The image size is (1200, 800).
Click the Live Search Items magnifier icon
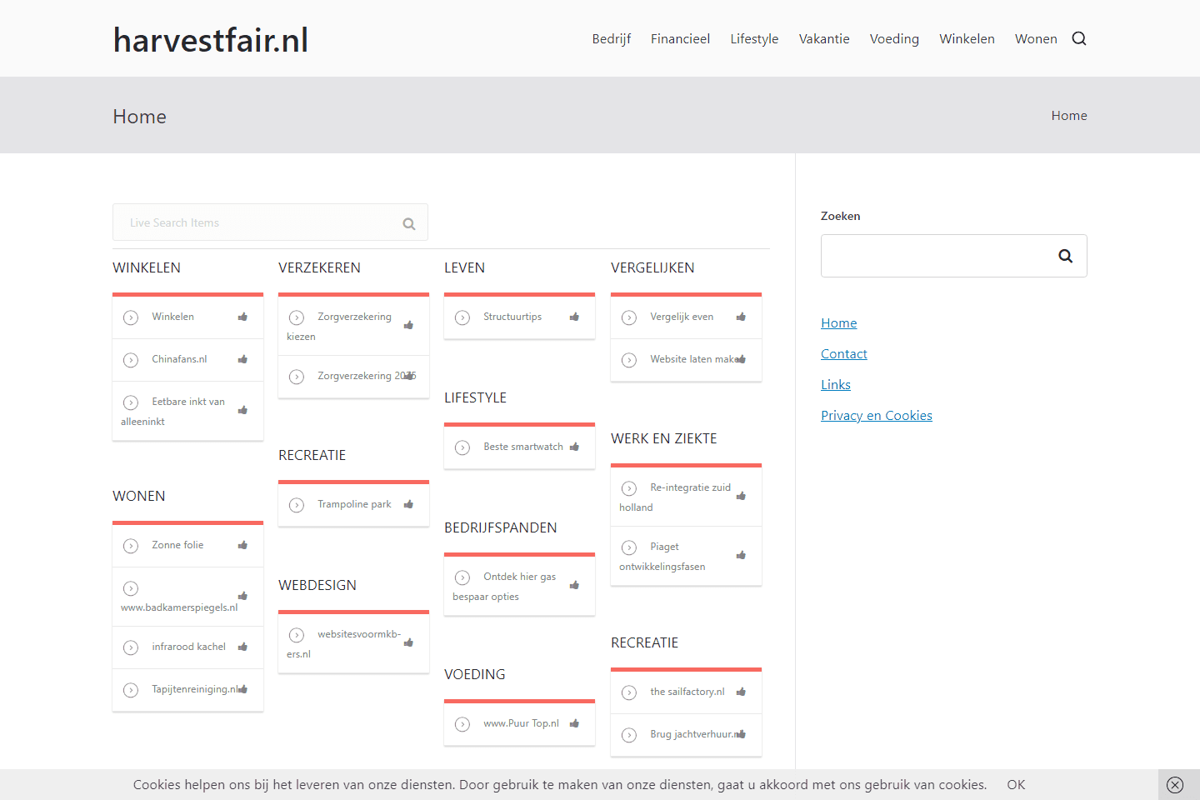pyautogui.click(x=408, y=223)
